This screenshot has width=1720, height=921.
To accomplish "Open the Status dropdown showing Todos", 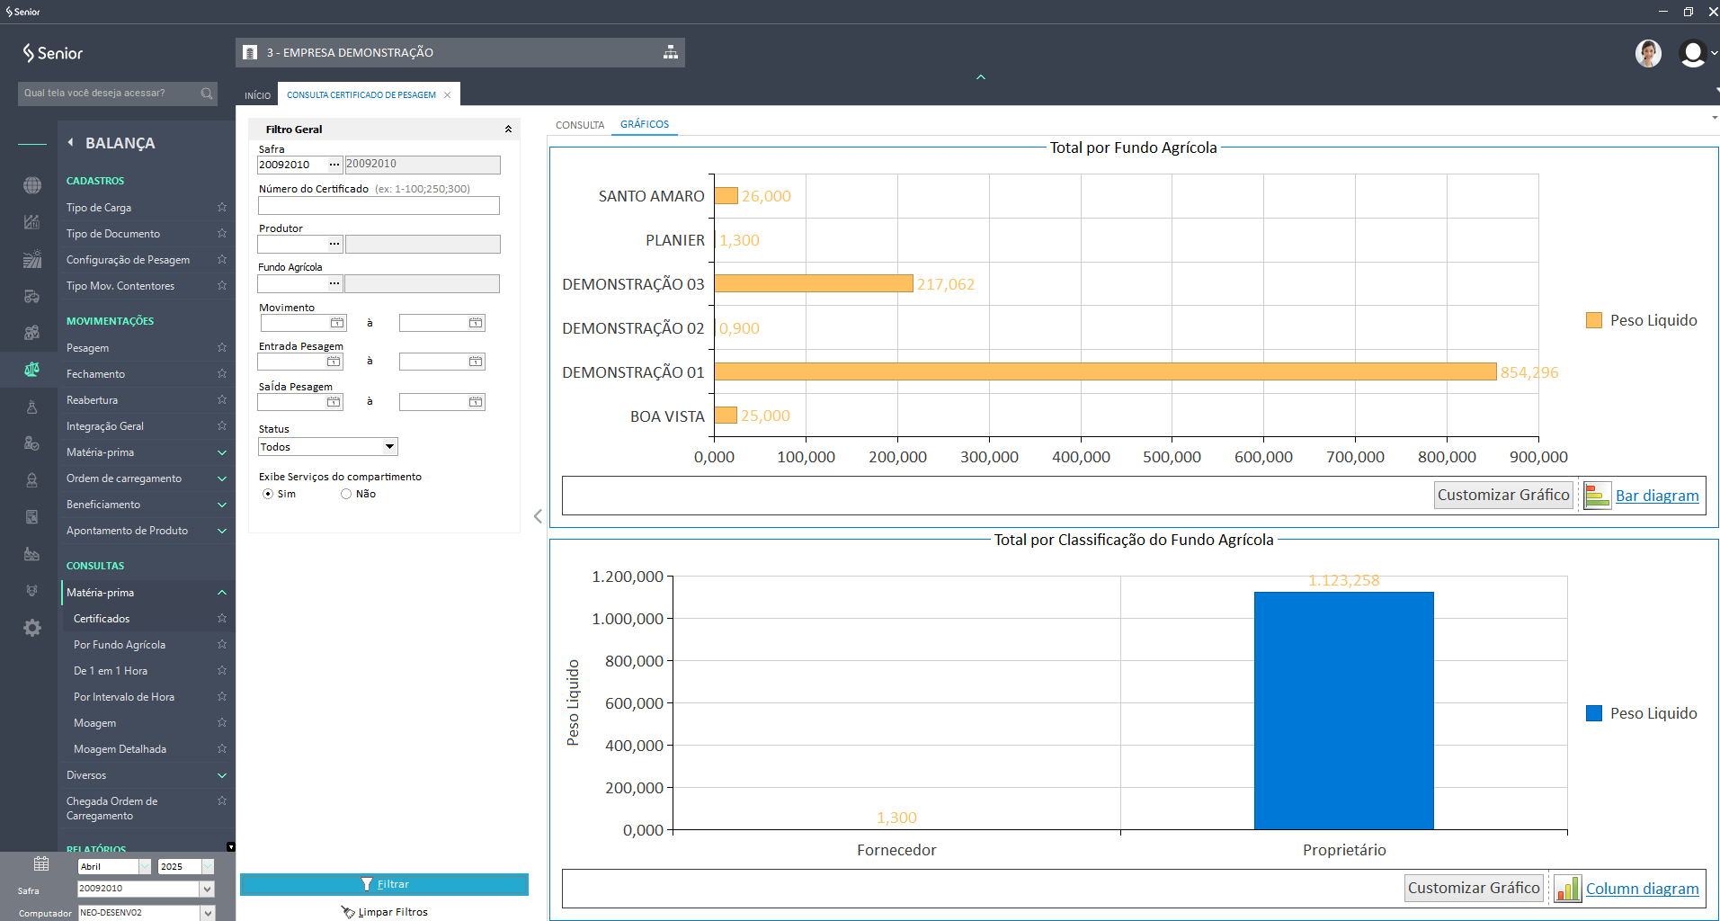I will (x=389, y=447).
